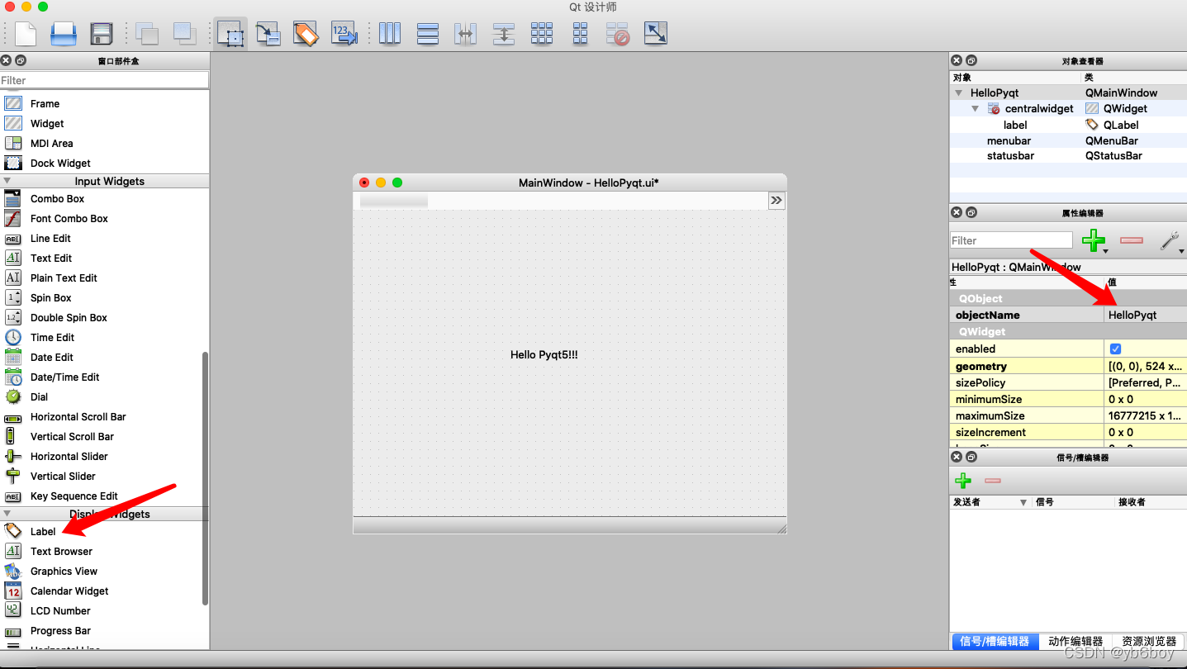Switch to Edit Tab Order mode
1187x669 pixels.
(343, 33)
